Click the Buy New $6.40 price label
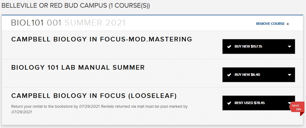This screenshot has height=128, width=306. pos(247,75)
